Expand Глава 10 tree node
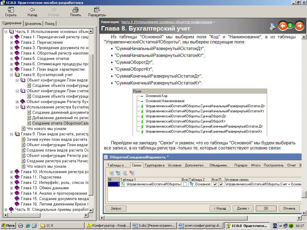 [12, 172]
